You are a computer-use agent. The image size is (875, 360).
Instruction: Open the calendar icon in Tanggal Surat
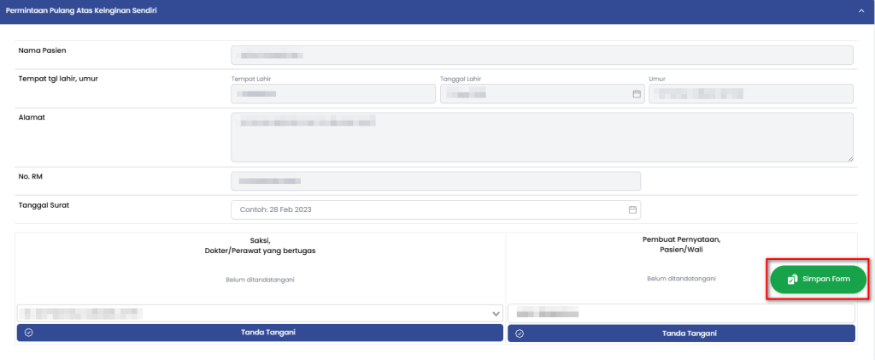point(632,210)
